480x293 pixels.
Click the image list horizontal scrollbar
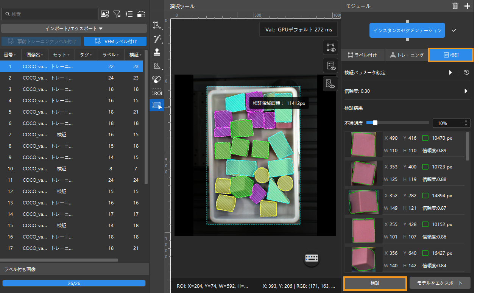click(59, 260)
